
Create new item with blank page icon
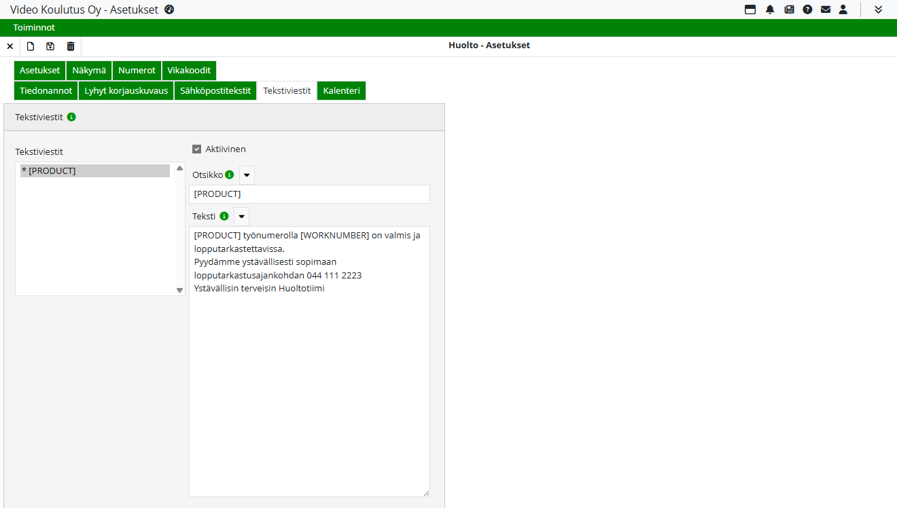[31, 46]
